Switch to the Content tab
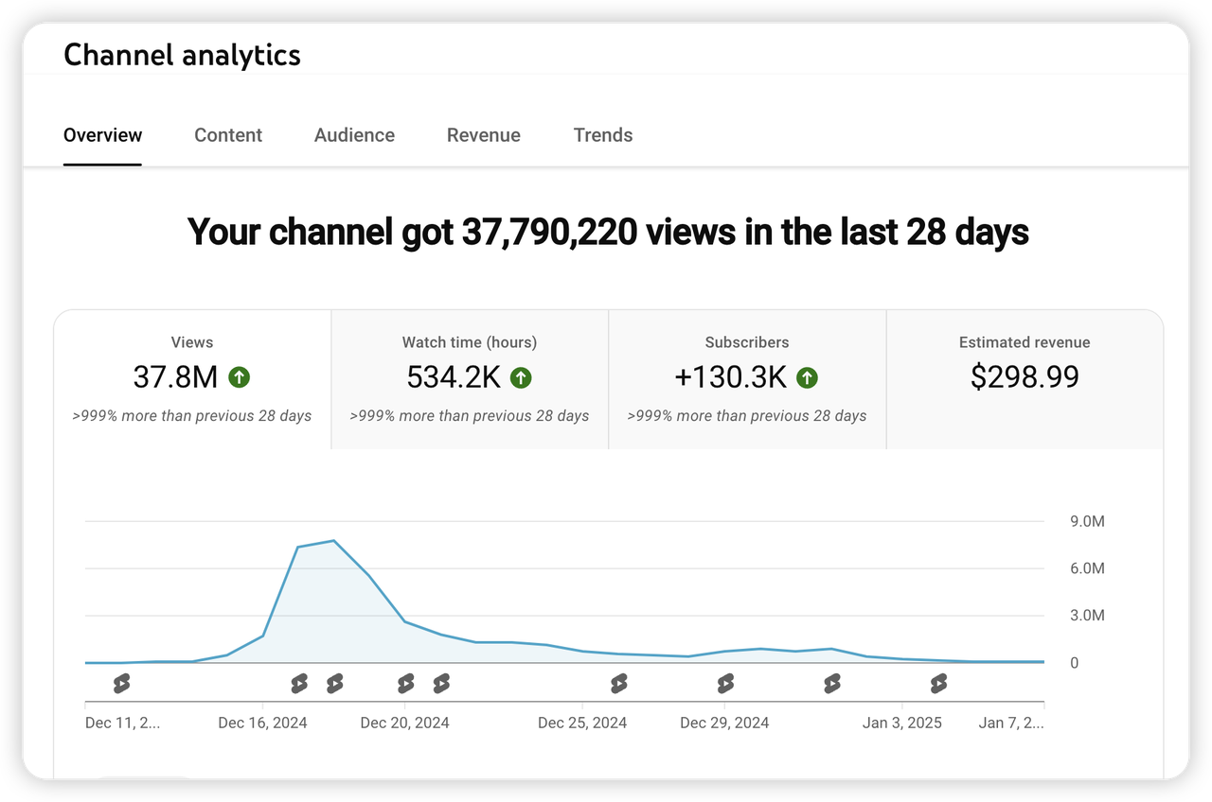The width and height of the screenshot is (1212, 802). (x=228, y=135)
